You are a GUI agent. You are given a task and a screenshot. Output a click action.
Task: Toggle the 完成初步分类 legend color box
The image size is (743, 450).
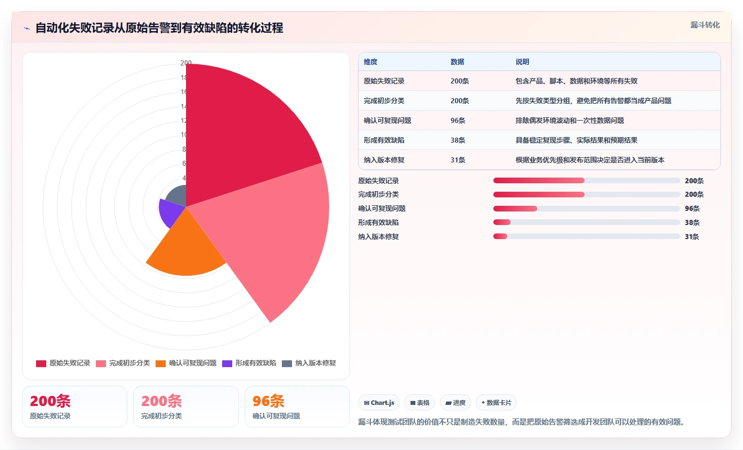click(101, 364)
